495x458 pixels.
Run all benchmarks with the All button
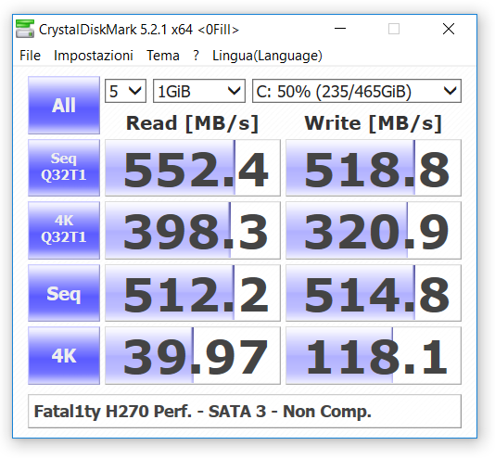(64, 105)
